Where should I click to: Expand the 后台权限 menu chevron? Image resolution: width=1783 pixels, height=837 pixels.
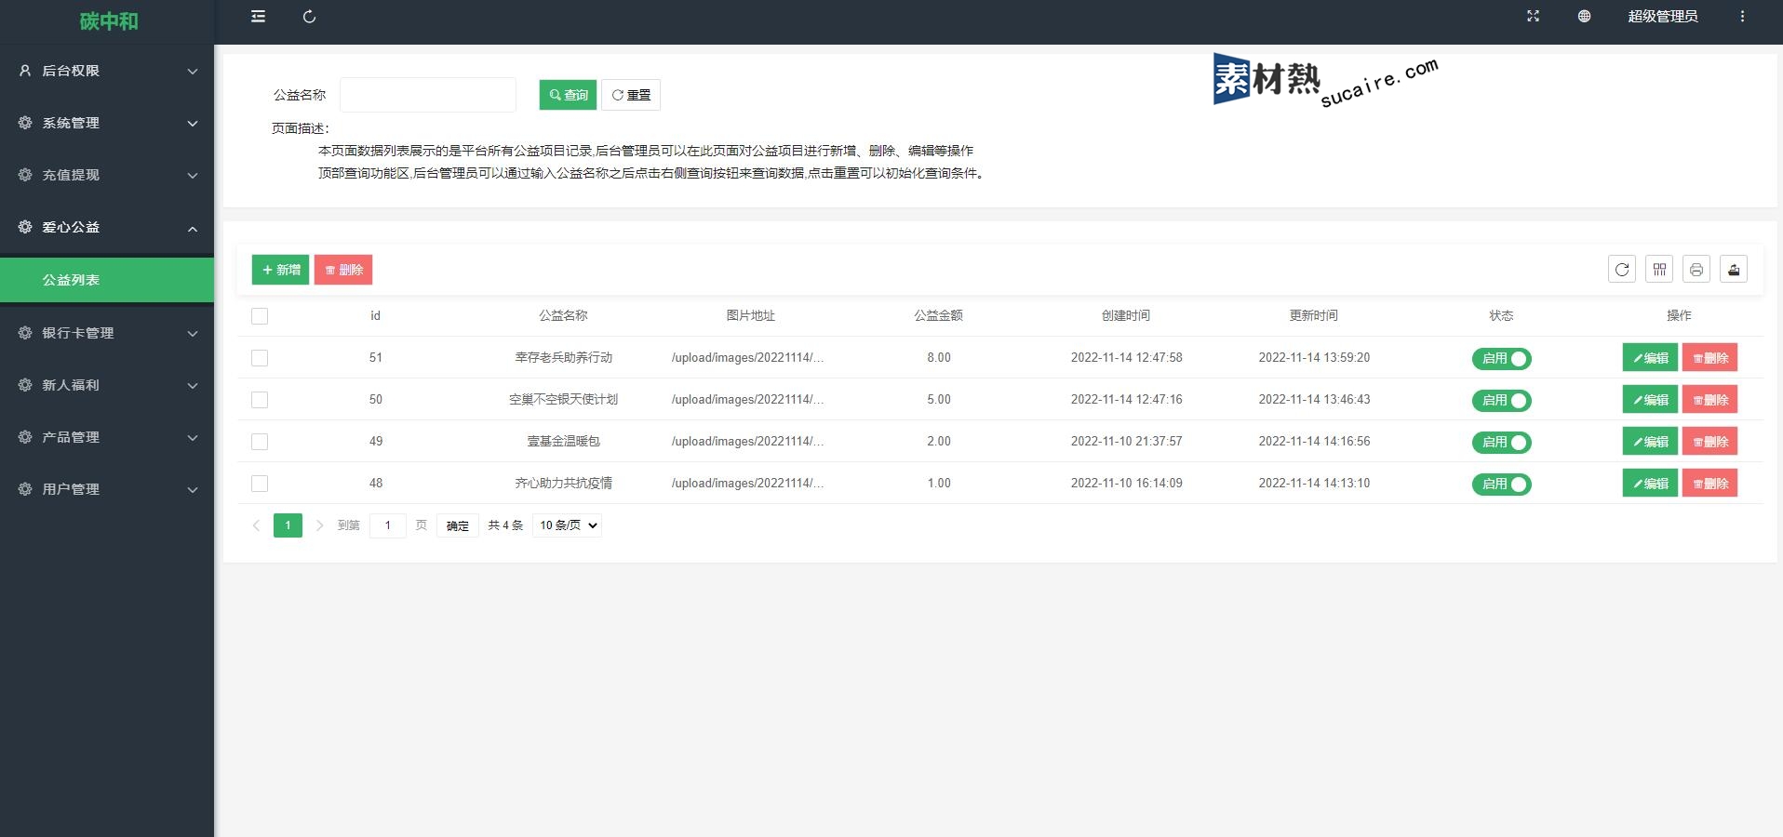coord(193,72)
